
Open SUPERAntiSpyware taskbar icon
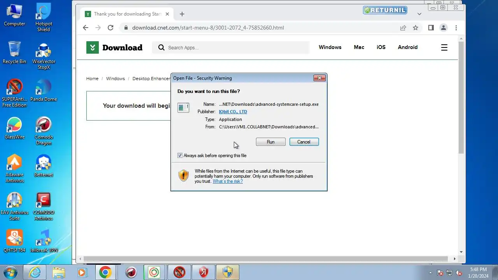point(179,272)
